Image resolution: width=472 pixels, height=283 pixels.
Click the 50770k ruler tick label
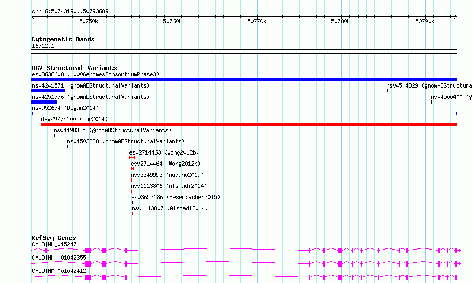coord(257,21)
